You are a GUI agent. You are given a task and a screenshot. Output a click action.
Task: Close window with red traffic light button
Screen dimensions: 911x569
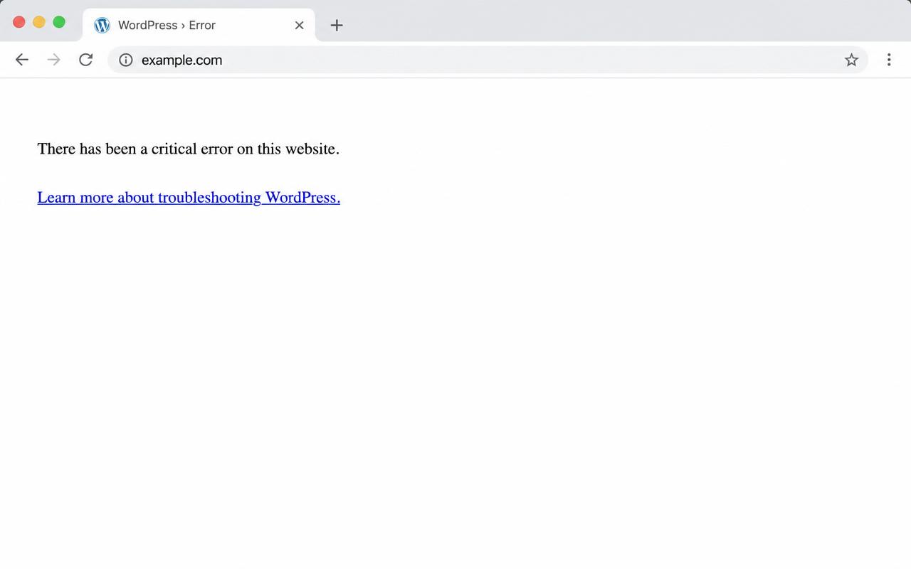pyautogui.click(x=19, y=22)
